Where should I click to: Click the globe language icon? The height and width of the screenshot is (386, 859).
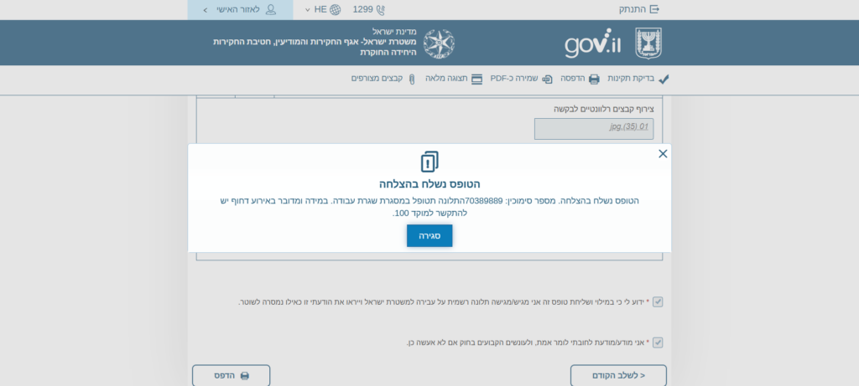(x=336, y=9)
